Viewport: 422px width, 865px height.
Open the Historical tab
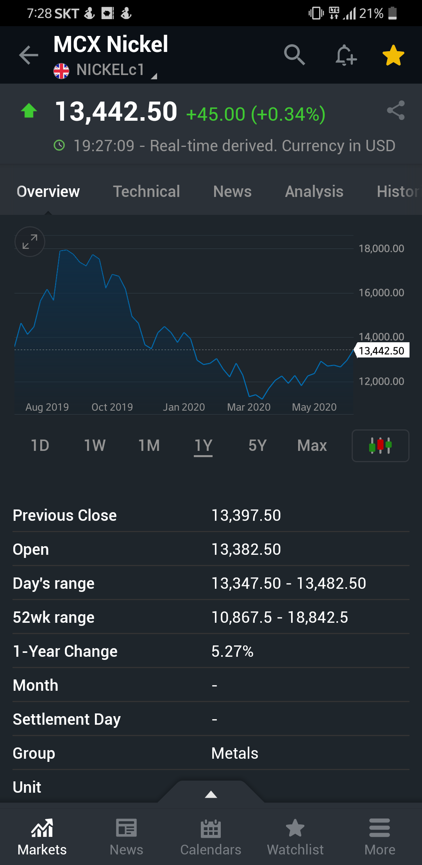pyautogui.click(x=399, y=191)
